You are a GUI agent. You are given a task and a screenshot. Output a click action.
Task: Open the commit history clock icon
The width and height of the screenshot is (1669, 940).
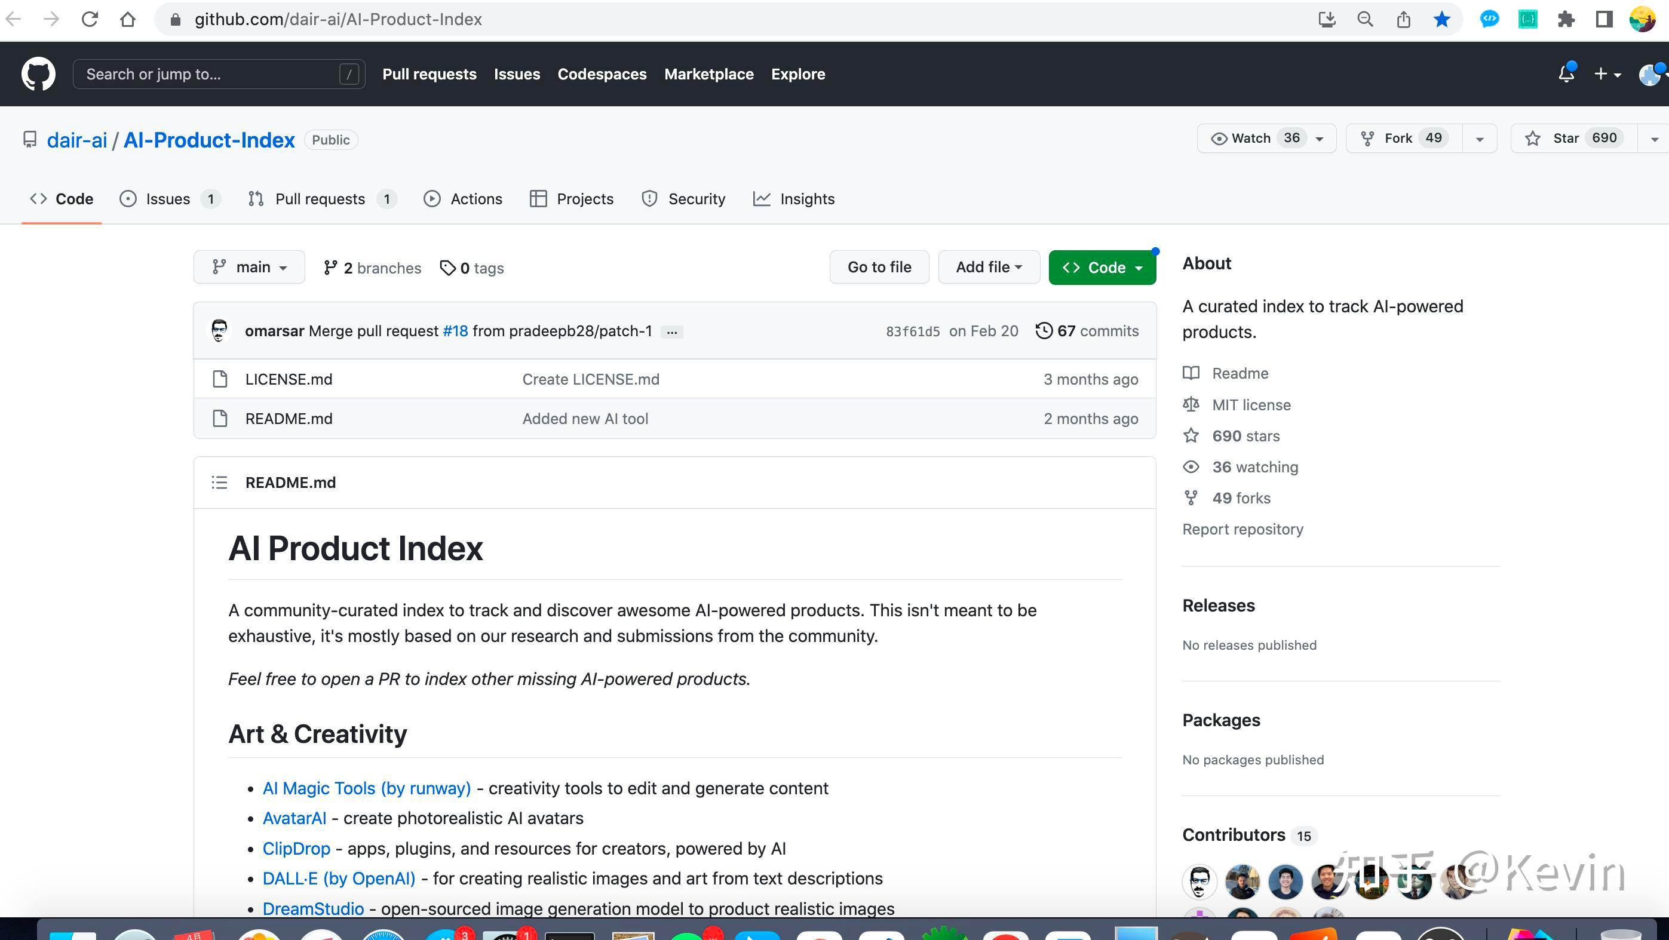(x=1043, y=331)
